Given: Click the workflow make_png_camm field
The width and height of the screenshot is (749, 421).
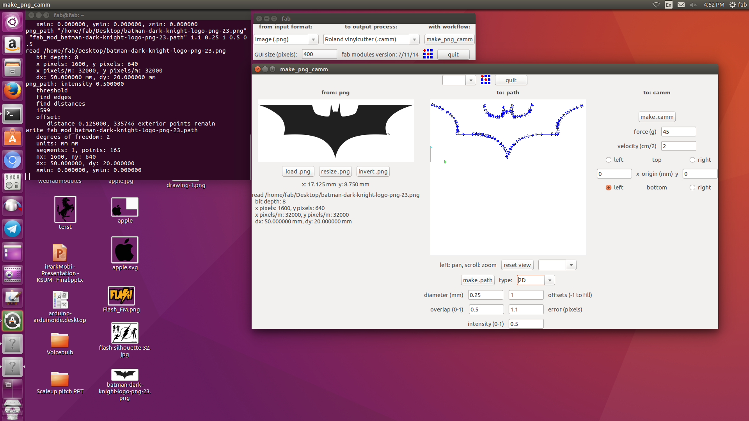Looking at the screenshot, I should tap(449, 39).
